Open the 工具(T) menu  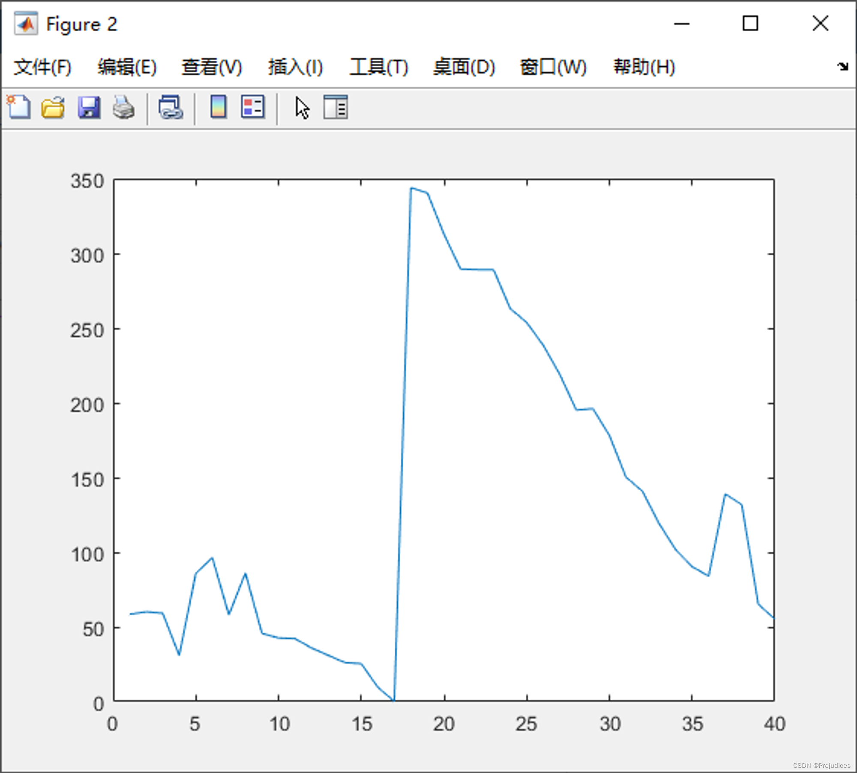379,67
